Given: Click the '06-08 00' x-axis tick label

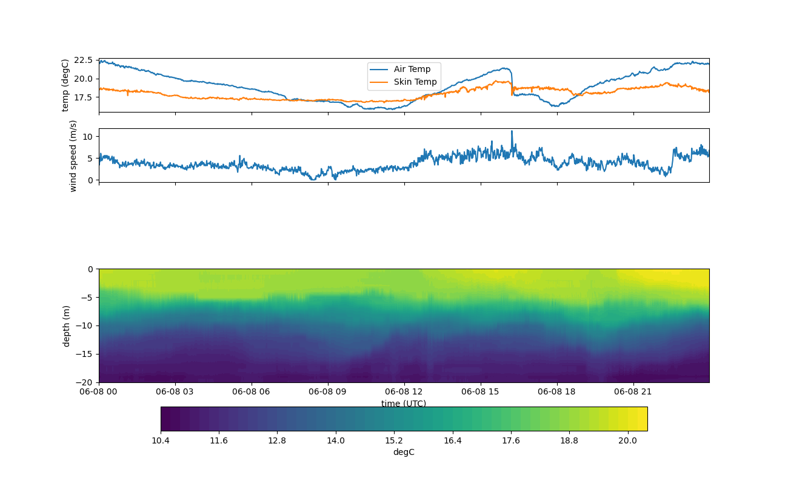Looking at the screenshot, I should click(99, 391).
